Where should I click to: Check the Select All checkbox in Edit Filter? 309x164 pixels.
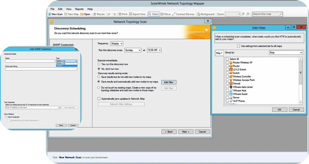coord(227,59)
